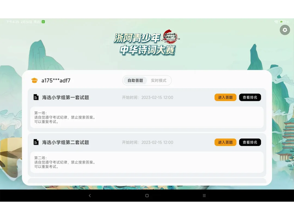Click 进入答题 for 第一套试题
The height and width of the screenshot is (220, 294).
pos(225,97)
